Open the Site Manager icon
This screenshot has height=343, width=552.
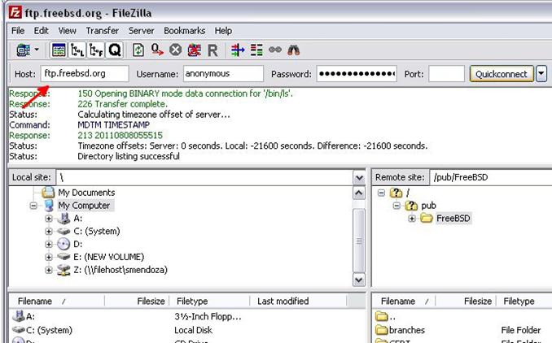pyautogui.click(x=24, y=50)
